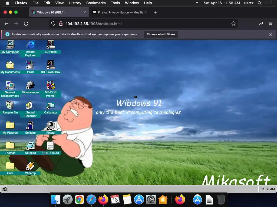Open System Preferences from the Dock
The height and width of the screenshot is (207, 277).
(151, 200)
